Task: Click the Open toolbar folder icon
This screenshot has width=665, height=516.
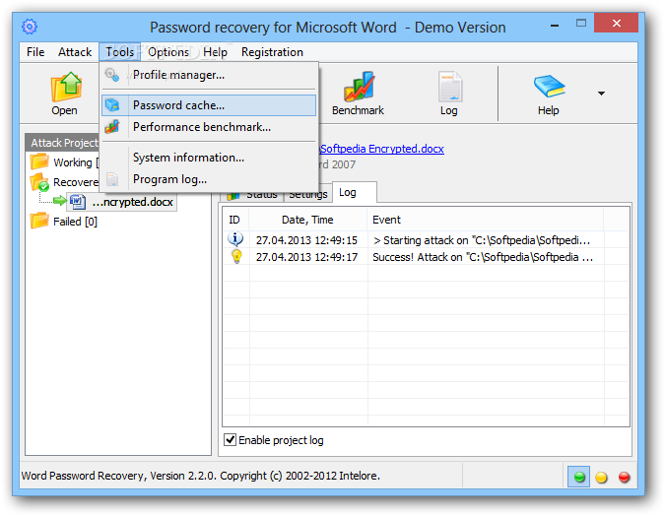Action: tap(66, 87)
